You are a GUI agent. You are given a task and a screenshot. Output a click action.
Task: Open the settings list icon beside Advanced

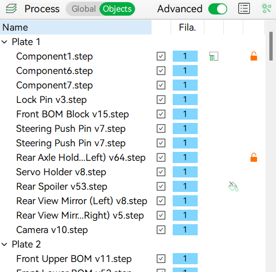(244, 9)
